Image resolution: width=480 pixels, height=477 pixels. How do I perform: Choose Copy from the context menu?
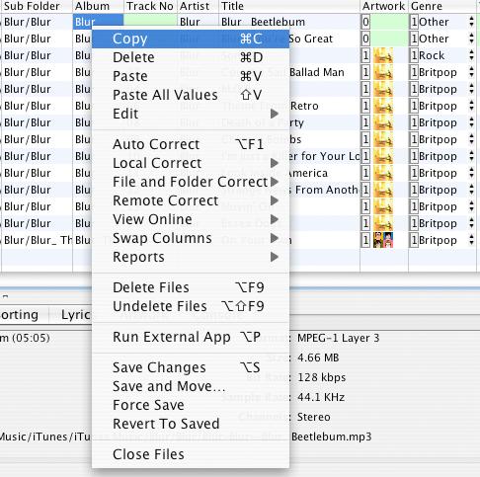point(191,39)
